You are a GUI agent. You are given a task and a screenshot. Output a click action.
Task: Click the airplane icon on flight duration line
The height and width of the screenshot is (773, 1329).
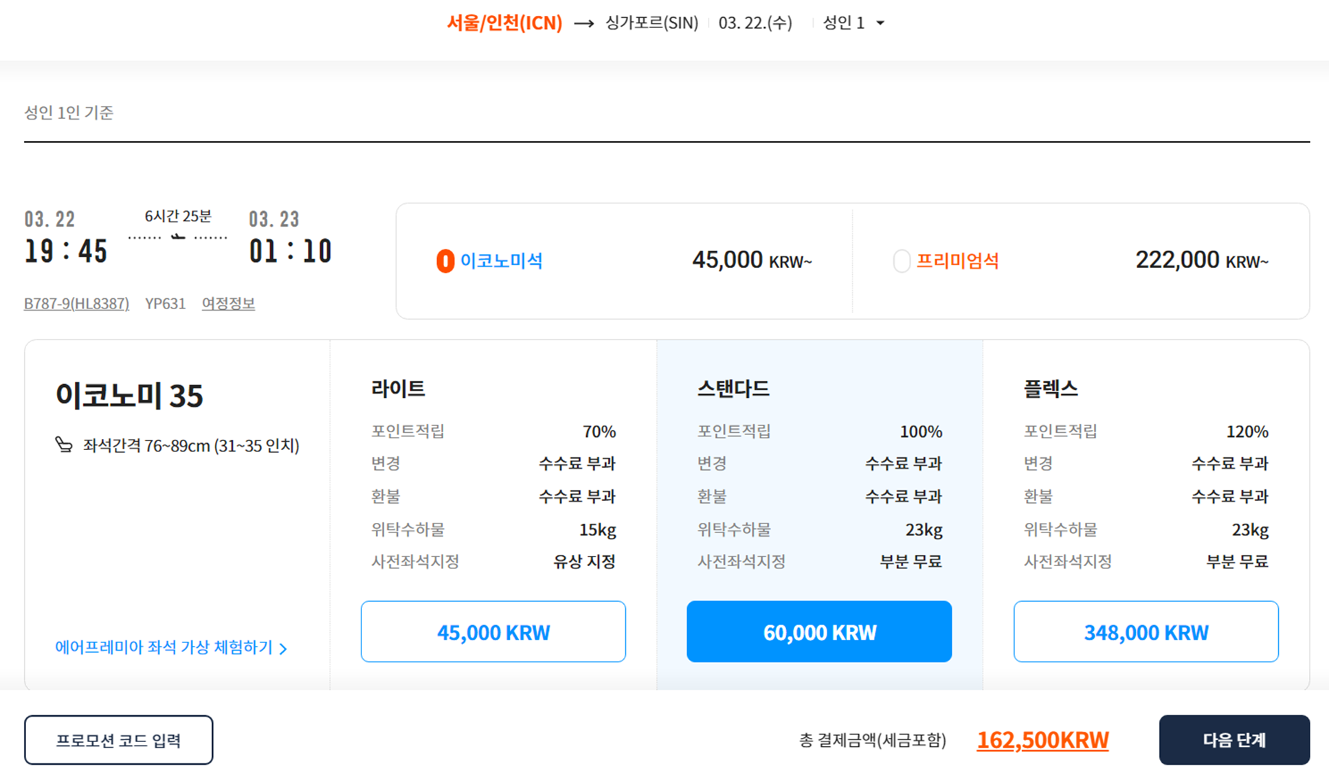178,237
